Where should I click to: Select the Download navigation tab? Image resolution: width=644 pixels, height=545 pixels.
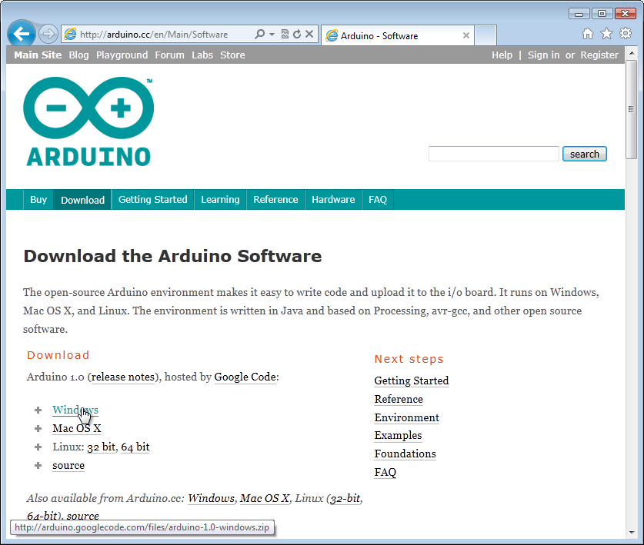click(82, 200)
